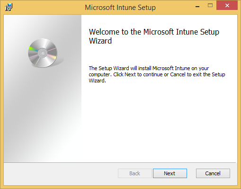Cancel the Intune setup wizard
241x189 pixels.
pos(213,173)
